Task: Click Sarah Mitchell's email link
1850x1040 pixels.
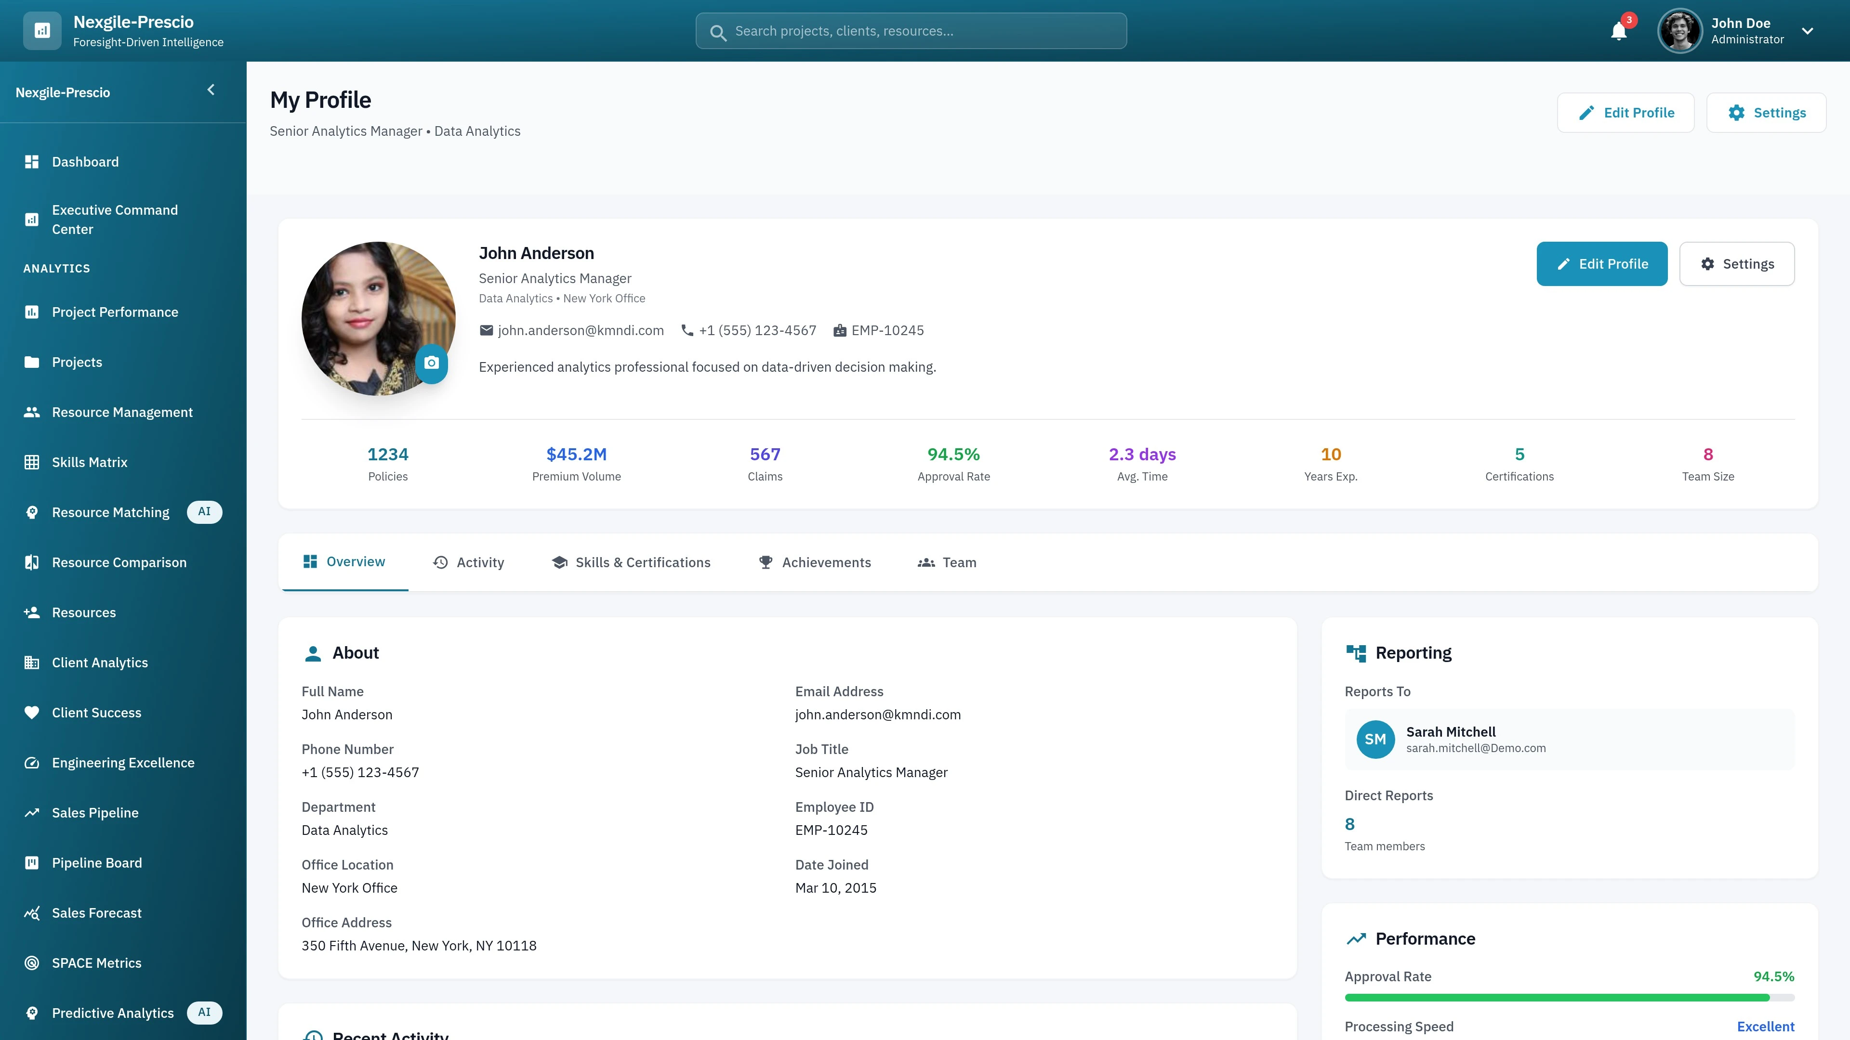Action: click(1476, 747)
